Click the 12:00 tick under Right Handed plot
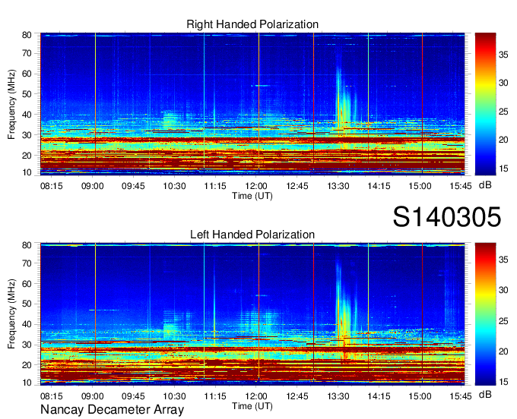517x419 pixels. click(x=256, y=186)
